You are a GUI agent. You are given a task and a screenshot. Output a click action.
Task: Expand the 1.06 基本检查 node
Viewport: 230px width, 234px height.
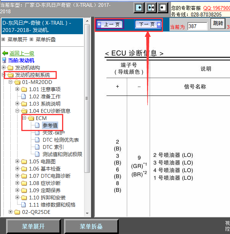click(x=18, y=169)
